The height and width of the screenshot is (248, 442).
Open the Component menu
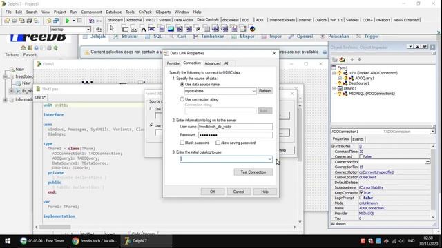click(91, 12)
